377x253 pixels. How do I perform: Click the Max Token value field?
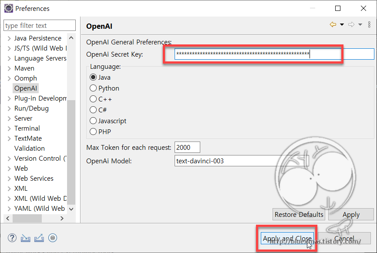(x=187, y=147)
